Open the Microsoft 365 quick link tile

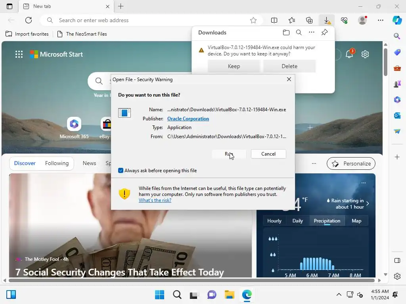tap(74, 128)
